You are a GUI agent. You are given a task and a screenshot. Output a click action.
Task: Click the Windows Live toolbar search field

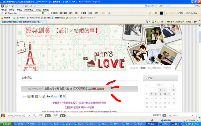30,13
